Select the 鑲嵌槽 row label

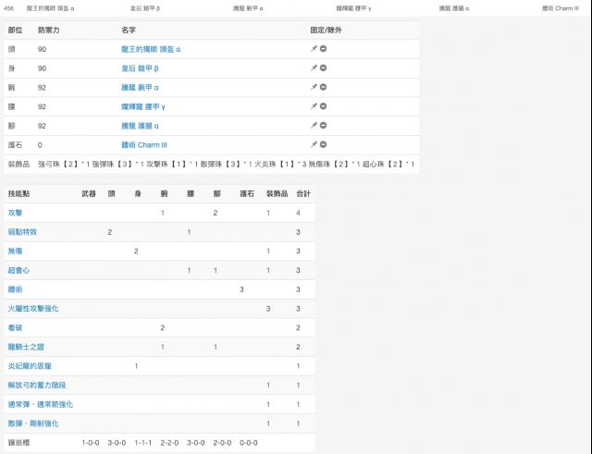tap(18, 443)
